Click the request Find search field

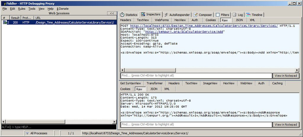[196, 76]
